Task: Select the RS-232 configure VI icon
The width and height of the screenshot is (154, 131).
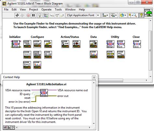Action: coord(48,55)
